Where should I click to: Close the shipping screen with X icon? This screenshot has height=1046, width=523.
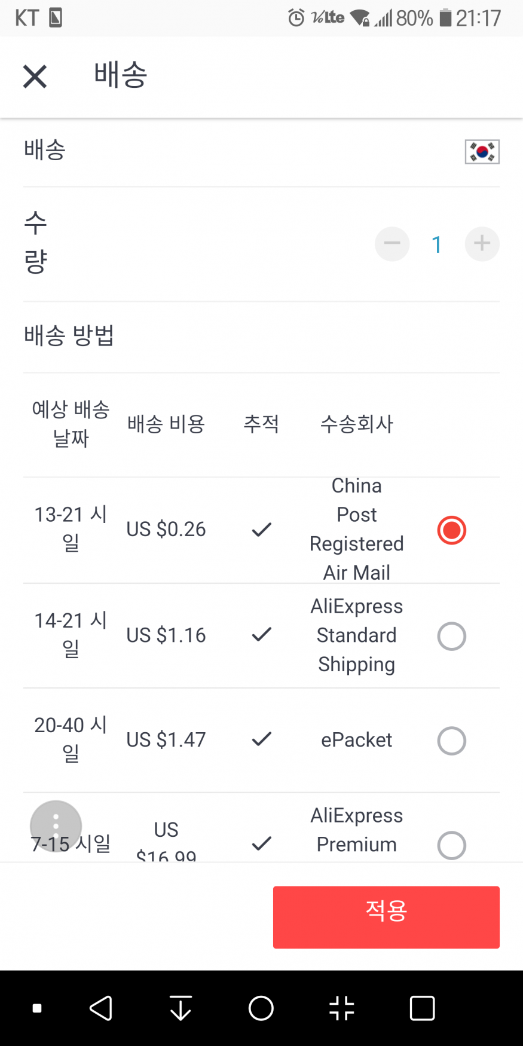35,77
